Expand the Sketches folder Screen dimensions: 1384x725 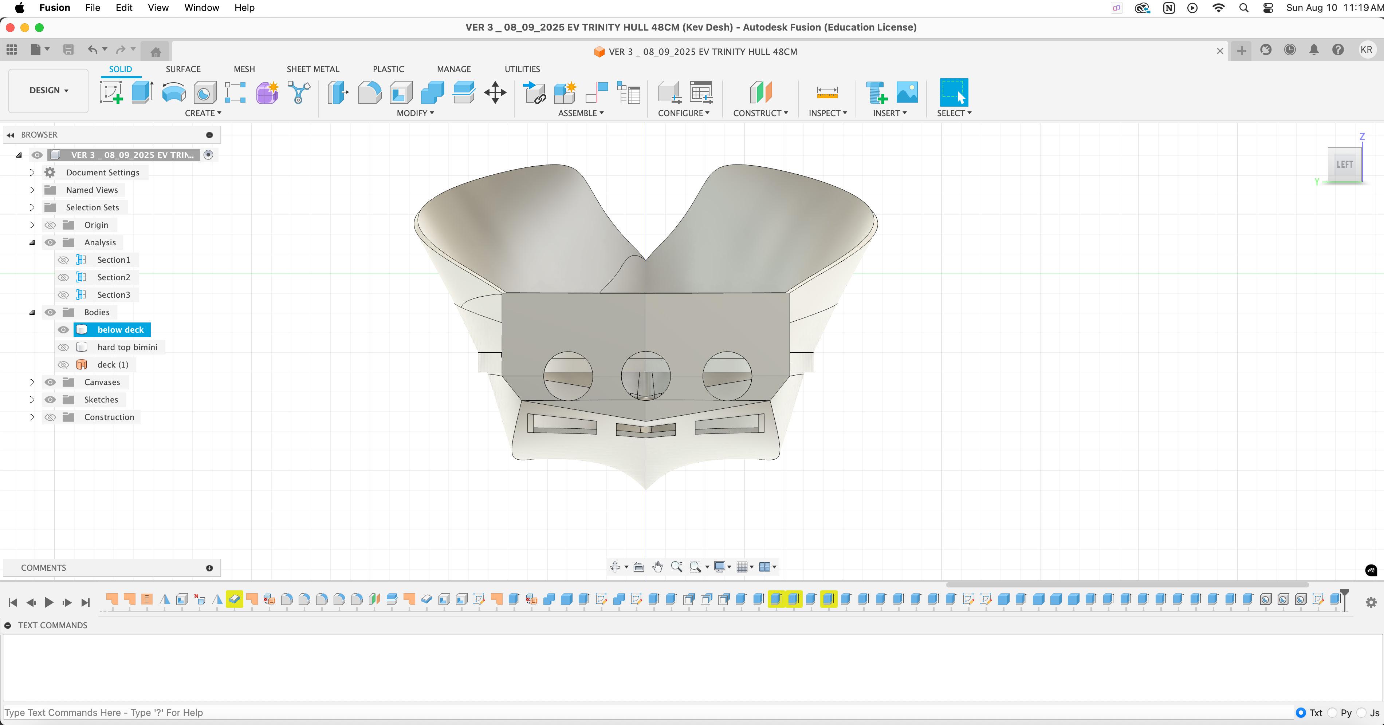(32, 400)
